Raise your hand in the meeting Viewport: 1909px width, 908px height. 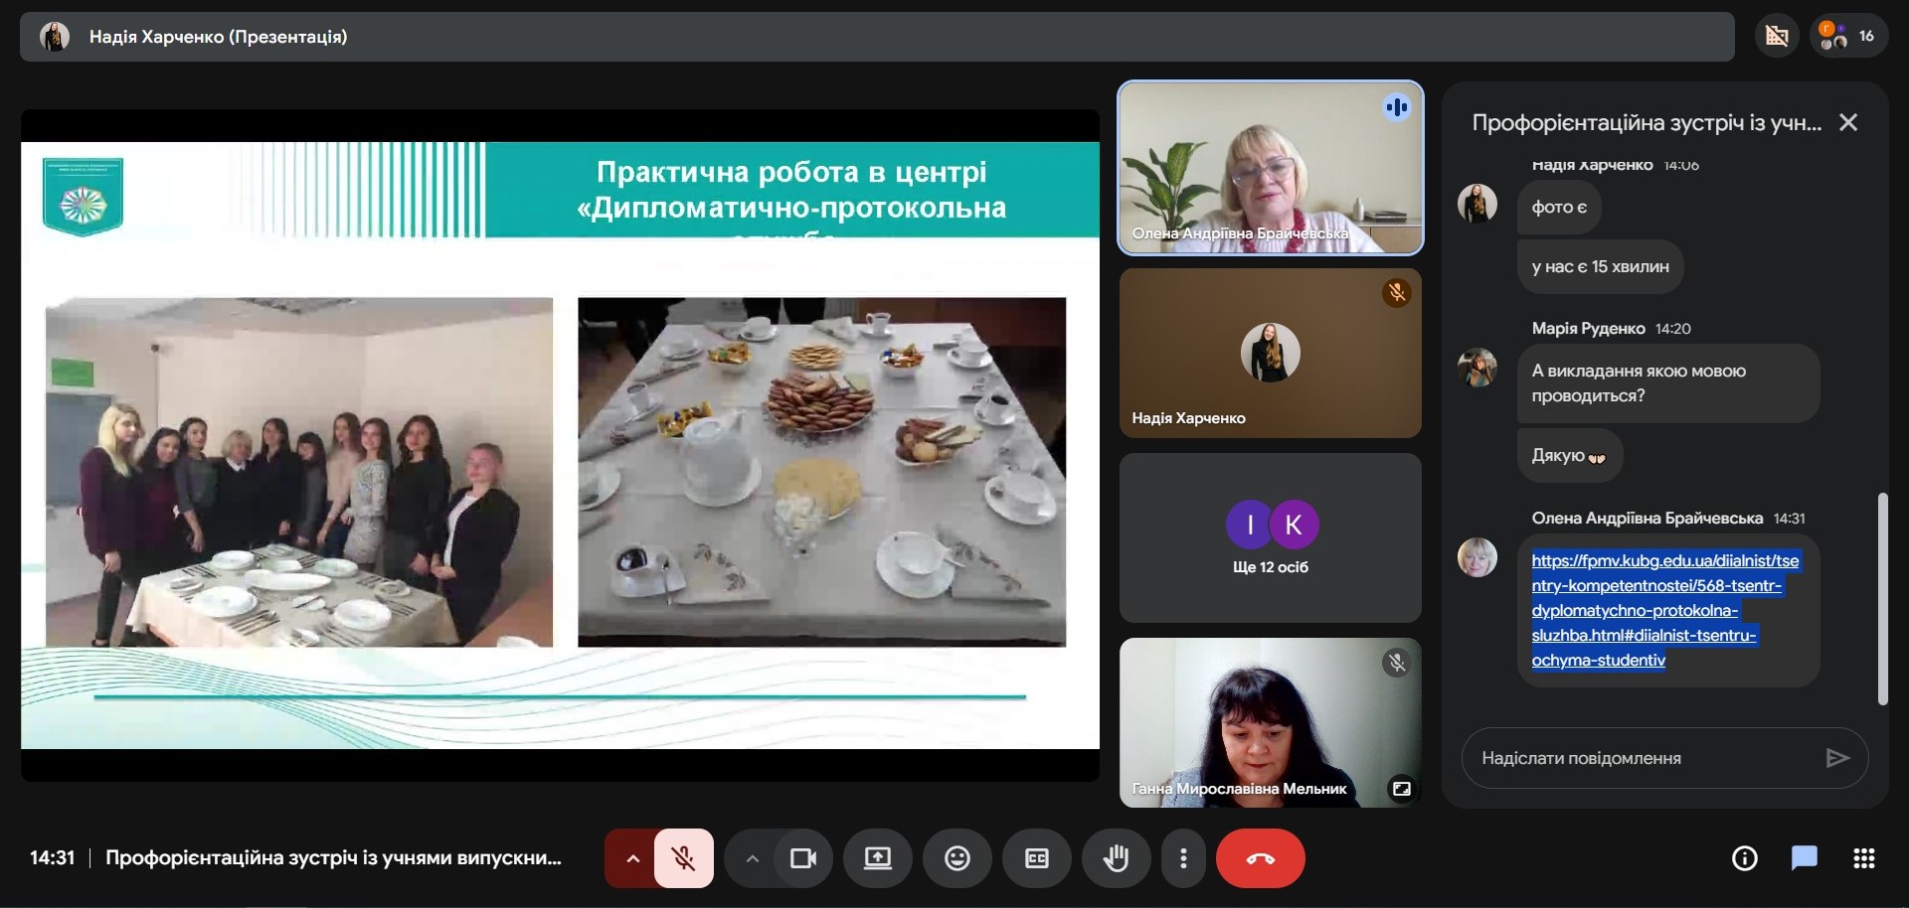(x=1116, y=858)
